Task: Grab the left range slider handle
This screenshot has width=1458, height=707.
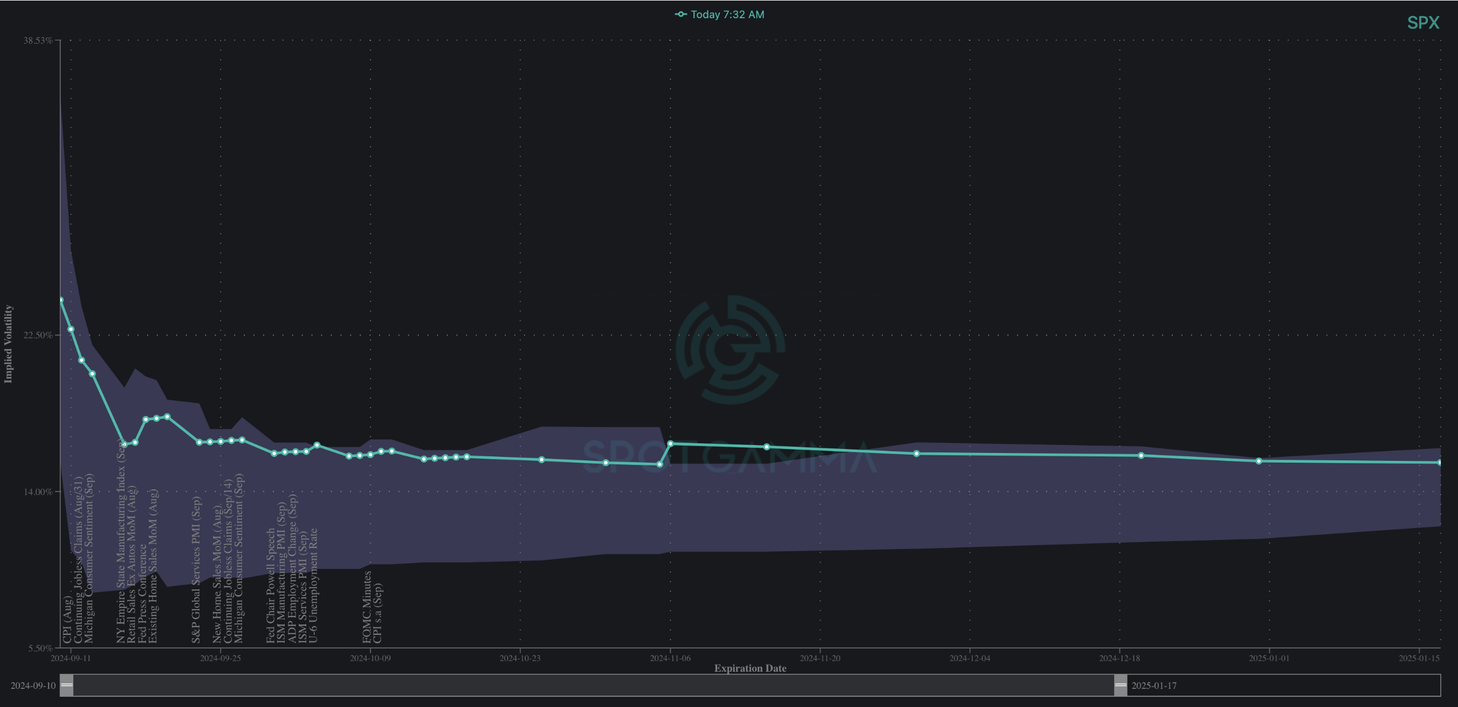Action: [66, 685]
